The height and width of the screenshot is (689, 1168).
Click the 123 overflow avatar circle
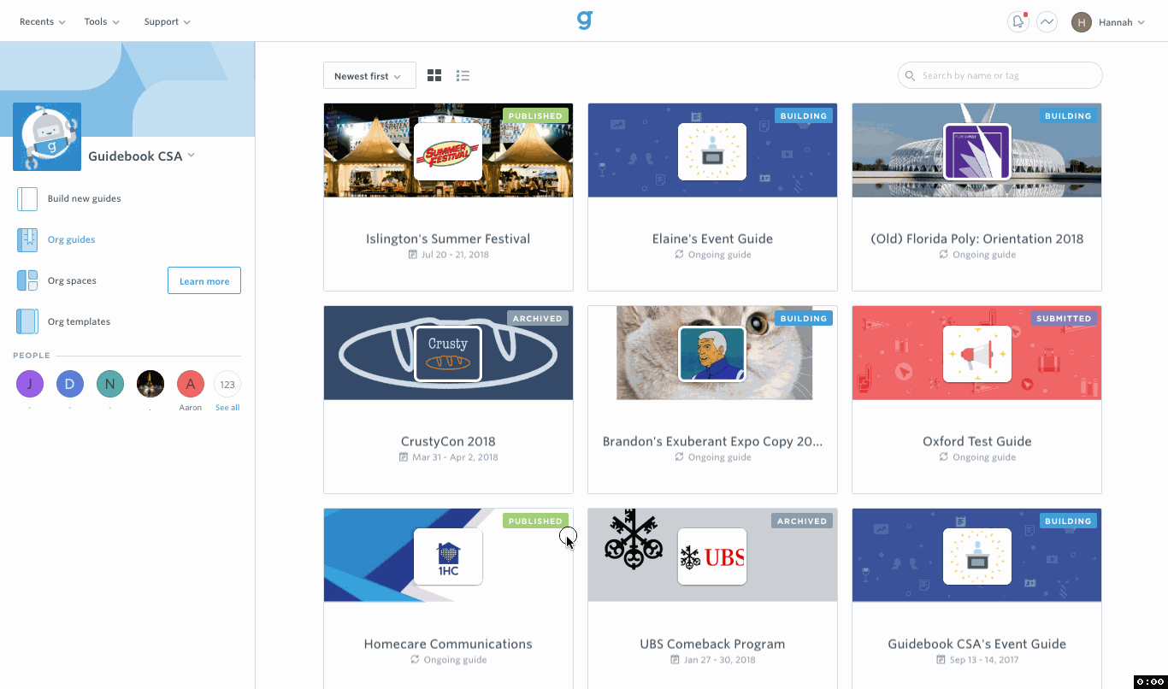pos(227,384)
